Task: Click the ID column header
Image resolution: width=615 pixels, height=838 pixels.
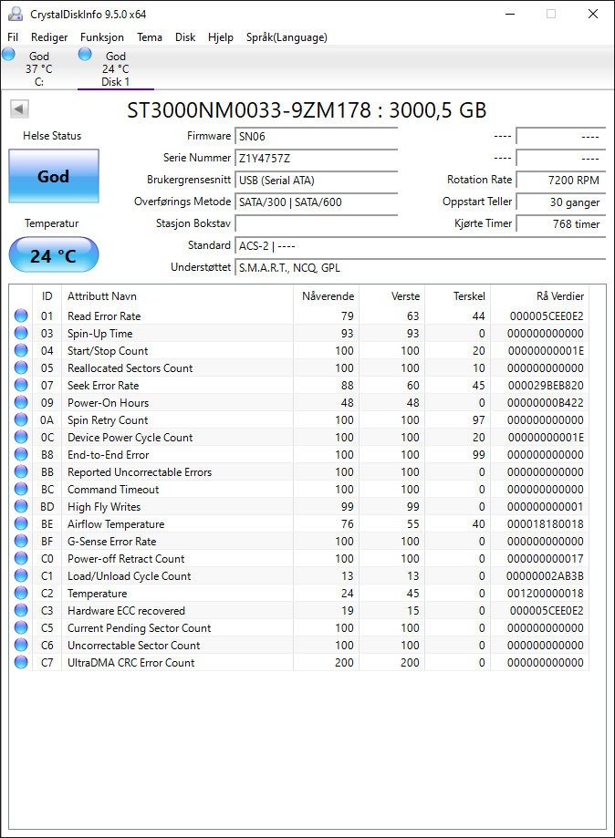Action: pos(47,296)
